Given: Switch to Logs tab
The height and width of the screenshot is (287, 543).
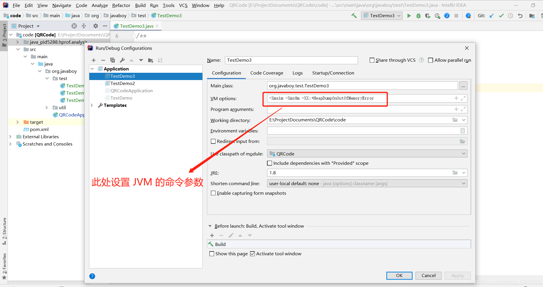Looking at the screenshot, I should click(x=298, y=73).
